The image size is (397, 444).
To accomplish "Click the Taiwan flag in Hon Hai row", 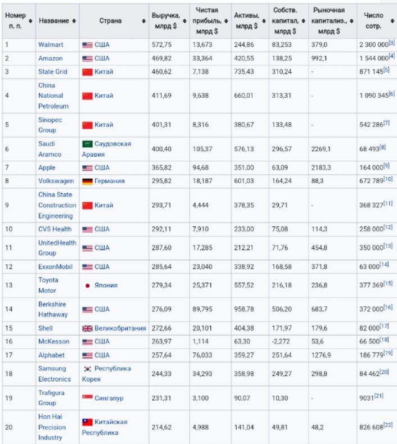I will click(87, 422).
